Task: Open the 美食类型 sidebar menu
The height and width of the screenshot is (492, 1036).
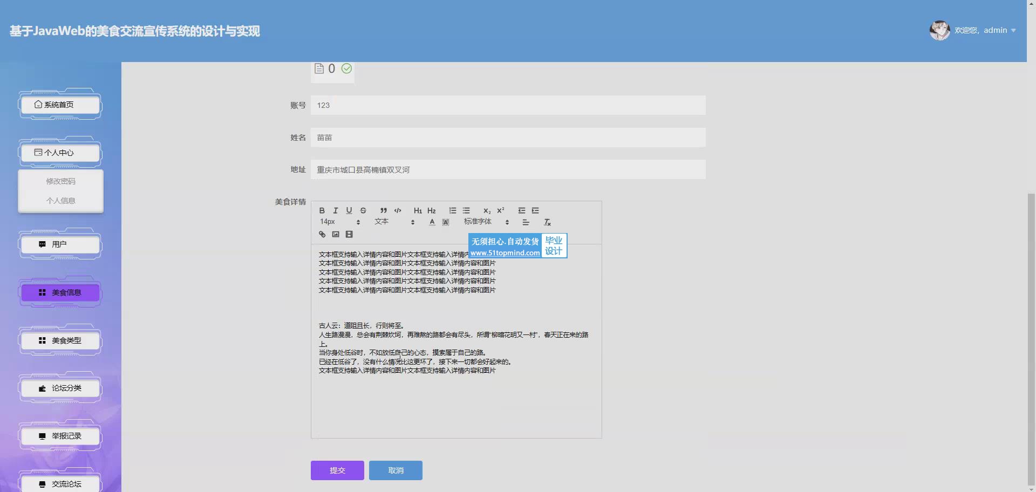Action: [60, 340]
